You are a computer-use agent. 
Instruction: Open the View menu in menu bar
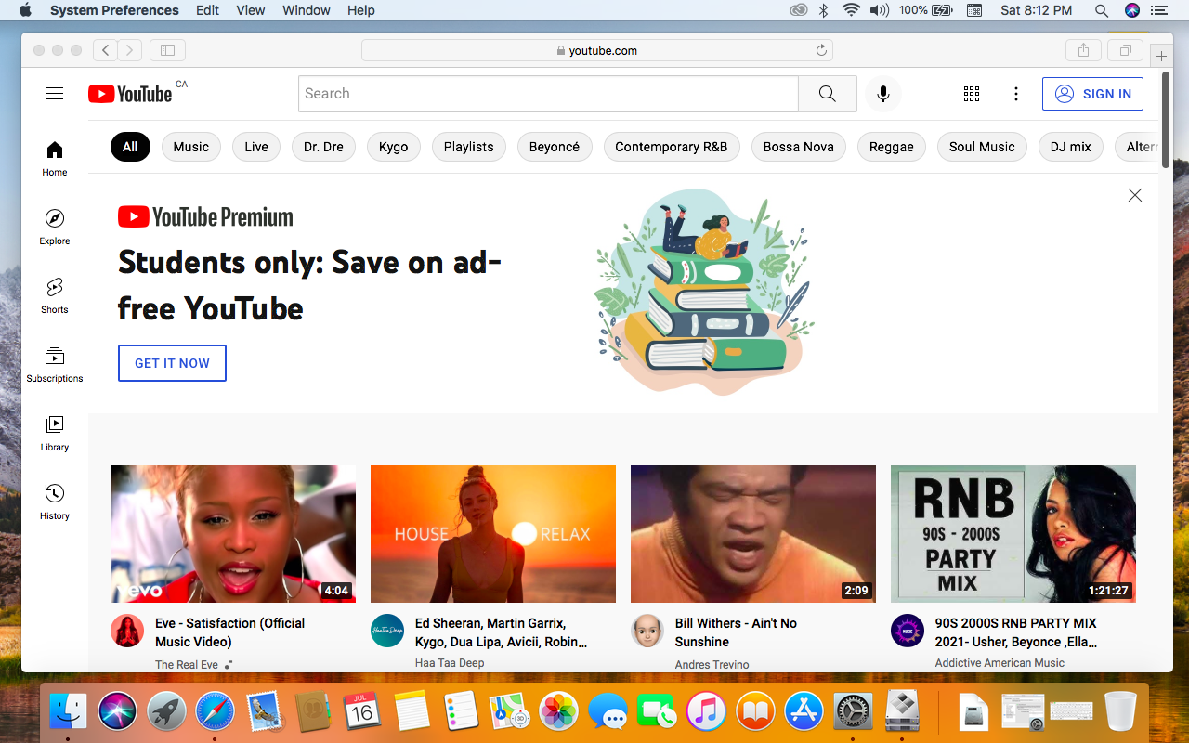(251, 10)
